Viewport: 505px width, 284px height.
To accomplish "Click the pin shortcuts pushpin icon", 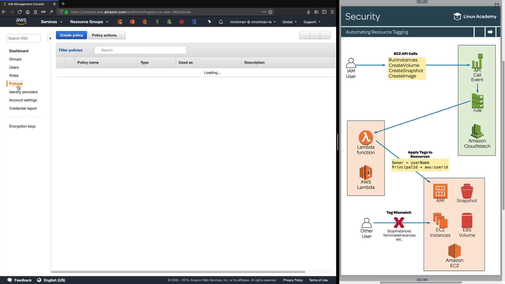I will click(209, 22).
